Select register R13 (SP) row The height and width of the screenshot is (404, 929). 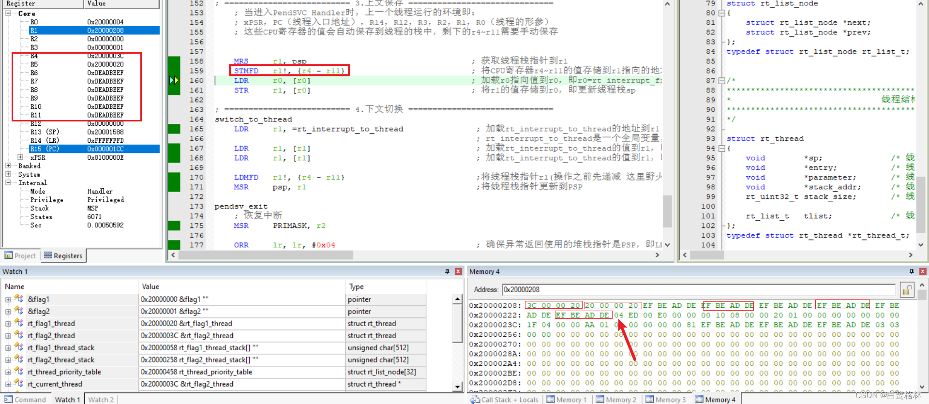(94, 132)
